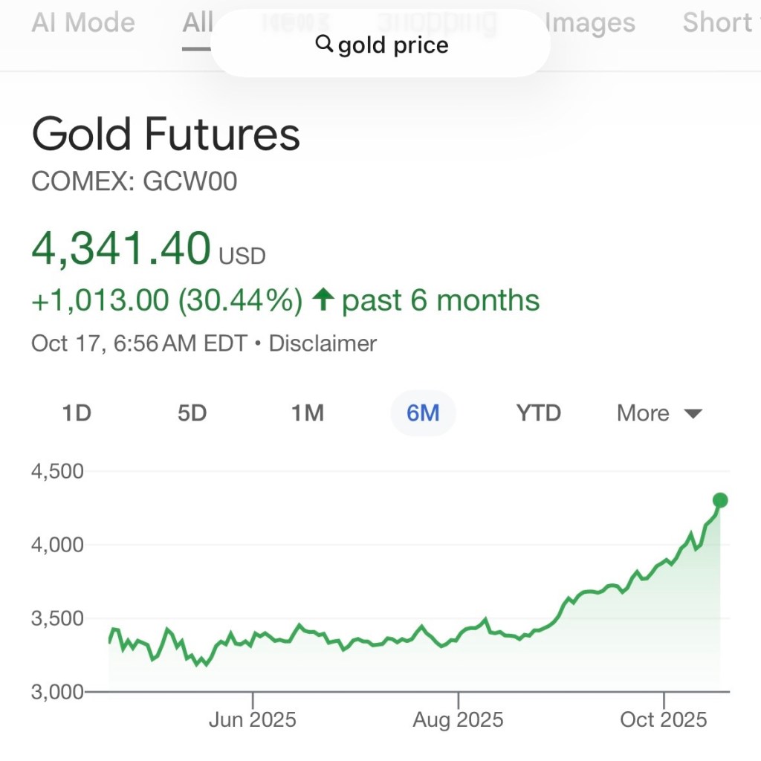Click the green dot at chart's end
This screenshot has height=761, width=761.
tap(719, 500)
